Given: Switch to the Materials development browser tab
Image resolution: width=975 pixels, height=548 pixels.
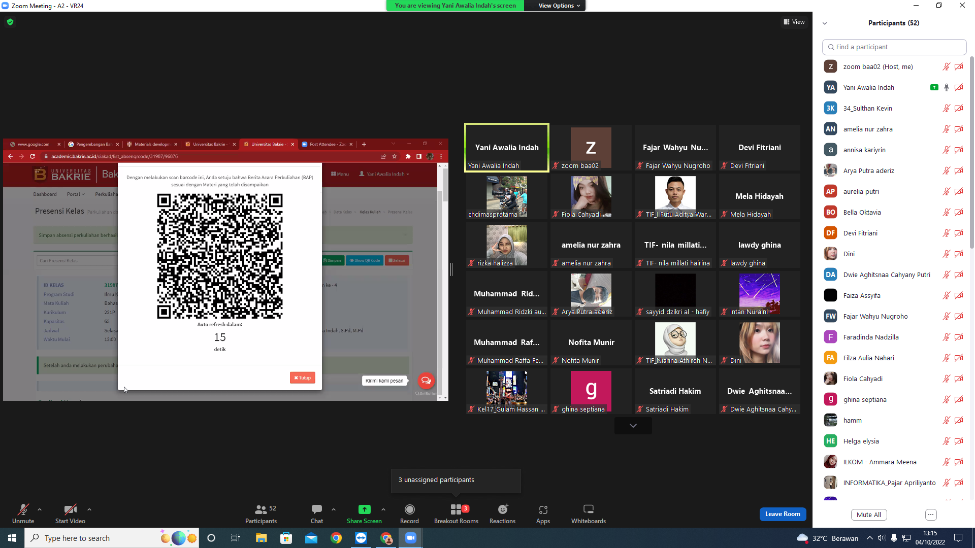Looking at the screenshot, I should coord(152,144).
